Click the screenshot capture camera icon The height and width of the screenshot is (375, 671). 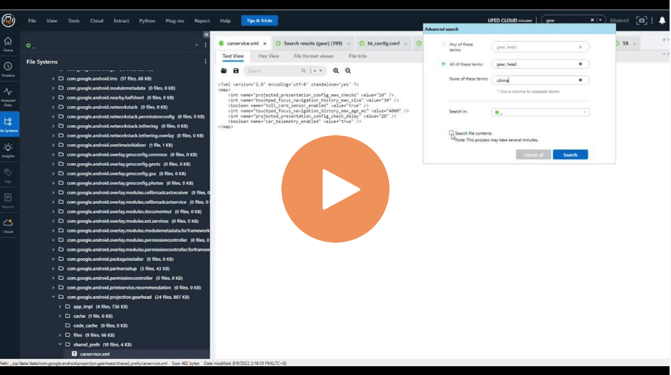click(x=642, y=20)
